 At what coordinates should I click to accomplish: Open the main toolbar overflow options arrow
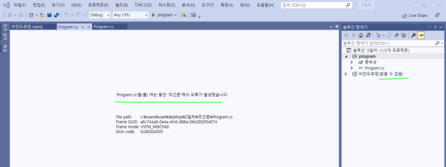199,16
